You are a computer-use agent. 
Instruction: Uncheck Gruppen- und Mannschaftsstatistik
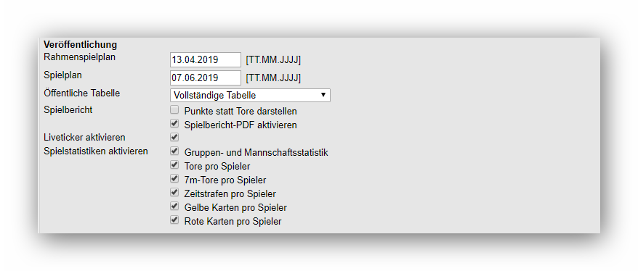point(174,151)
